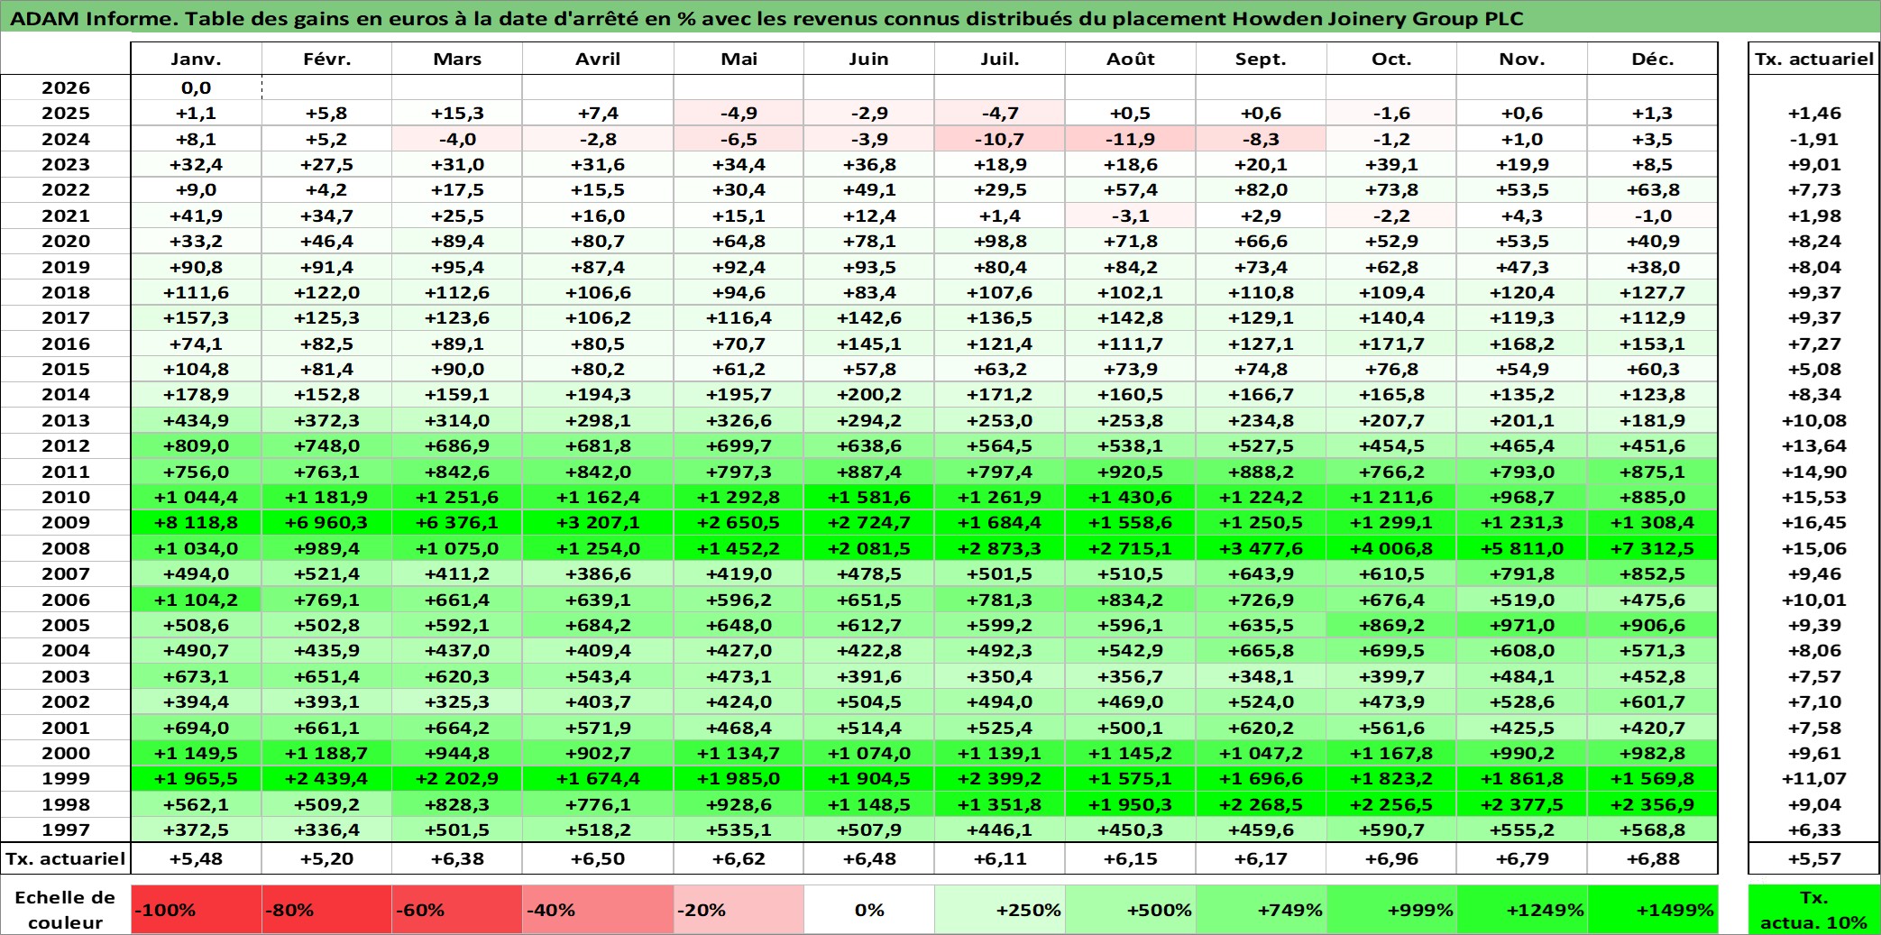Select the +601,7 cell in 2002
1881x935 pixels.
[1653, 701]
